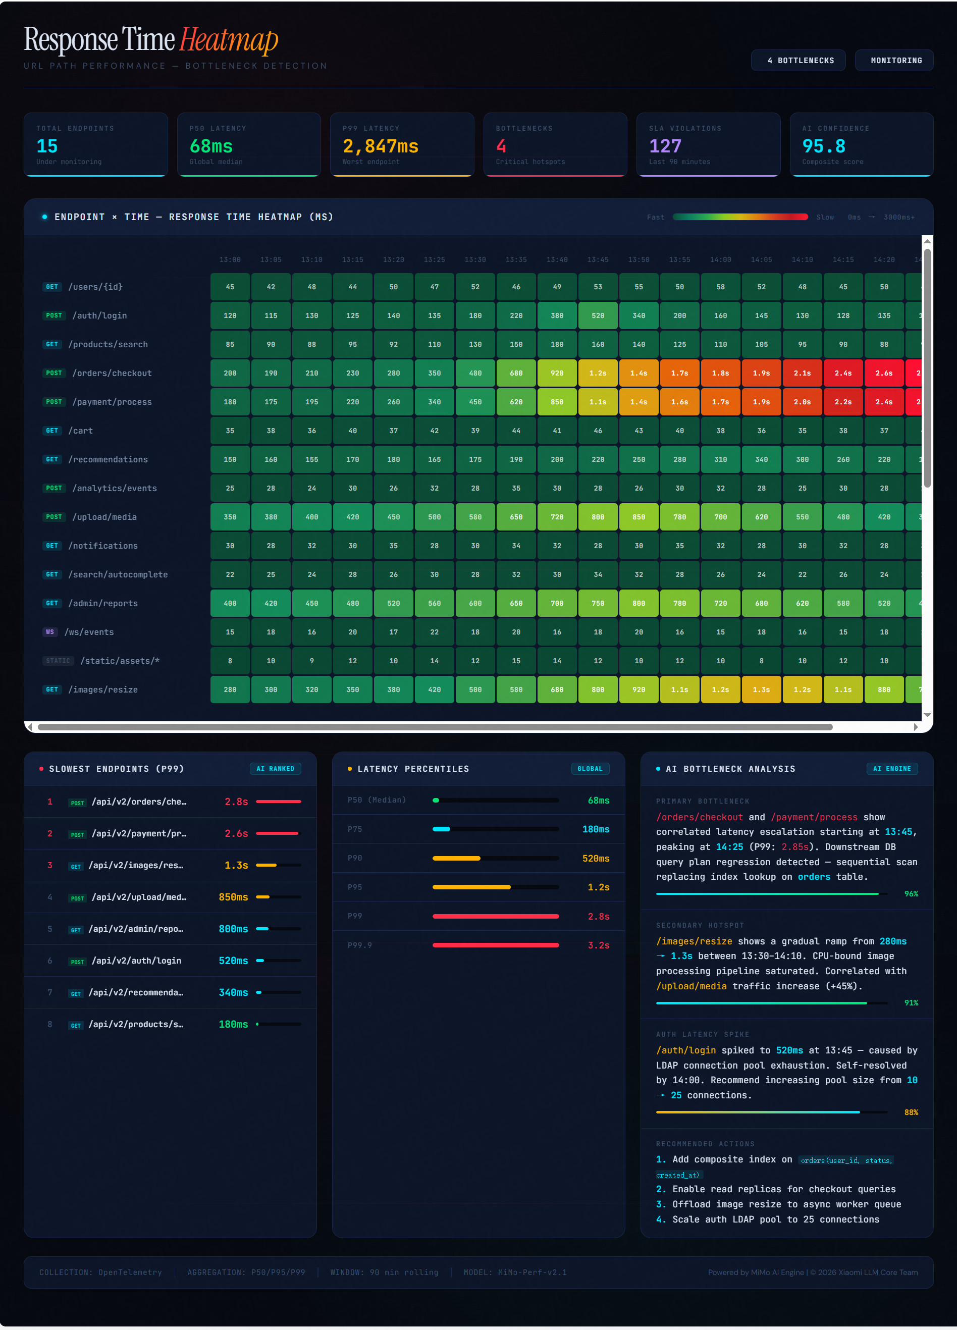Click the heatmap horizontal scrollbar left arrow

(30, 727)
